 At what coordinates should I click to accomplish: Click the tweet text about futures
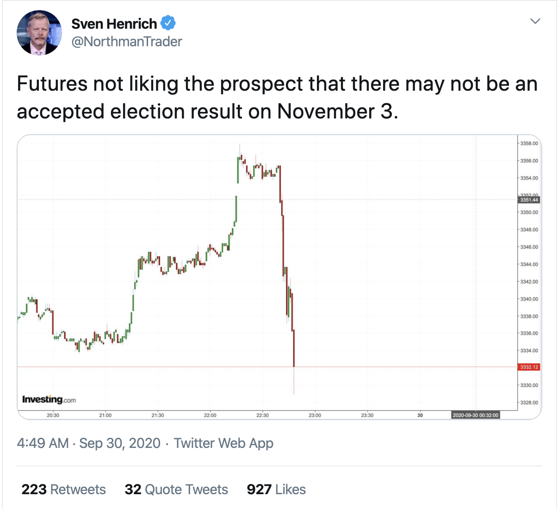[277, 98]
